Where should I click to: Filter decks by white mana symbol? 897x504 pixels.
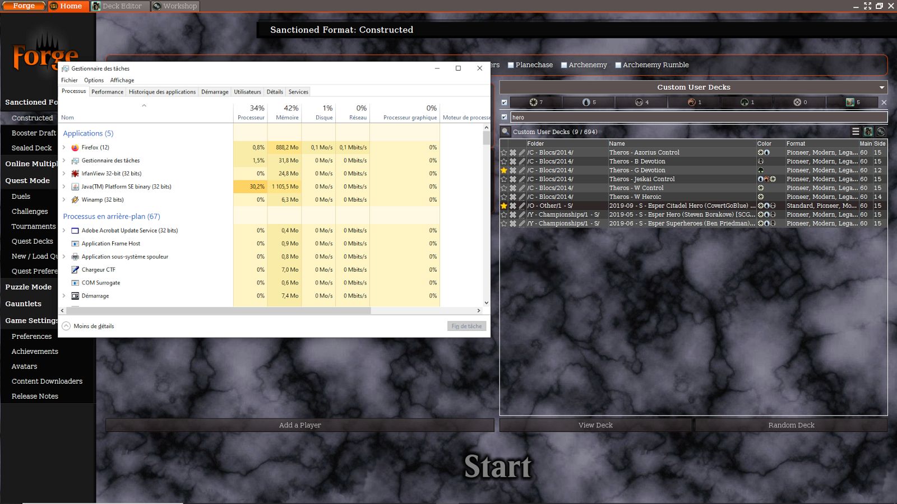click(x=536, y=102)
